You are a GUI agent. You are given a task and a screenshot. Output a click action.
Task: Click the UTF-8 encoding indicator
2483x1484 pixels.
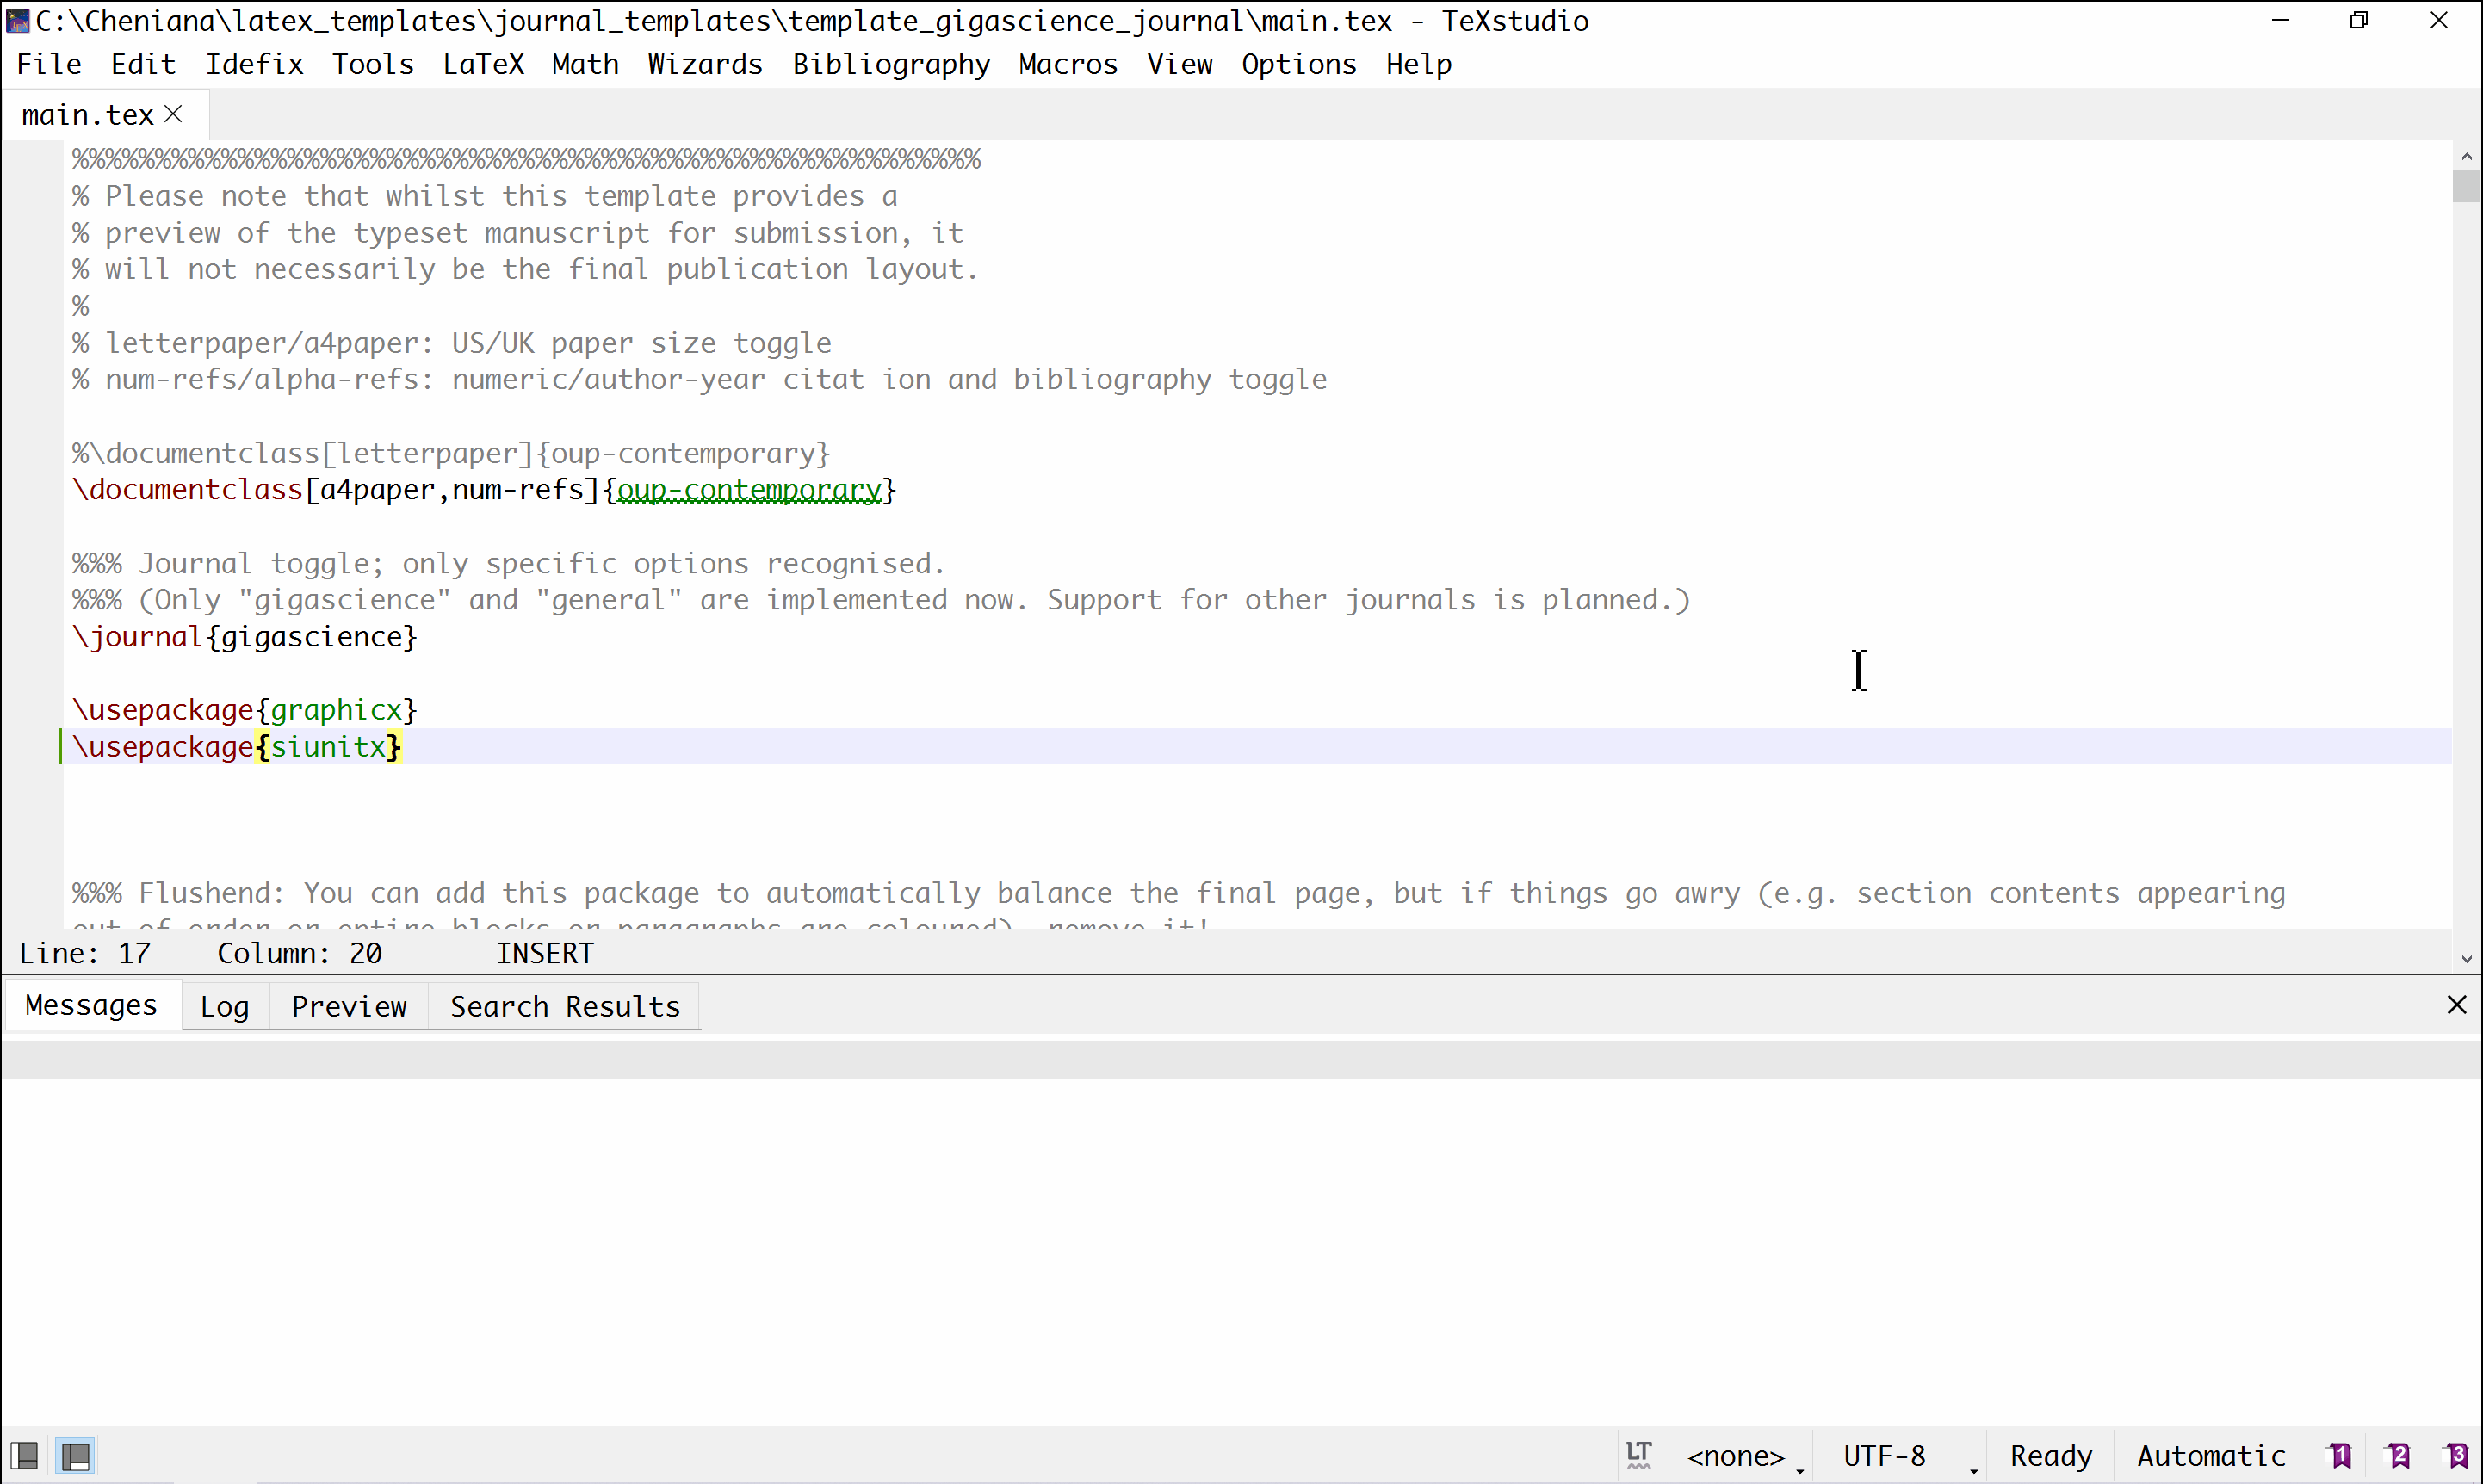[x=1881, y=1456]
